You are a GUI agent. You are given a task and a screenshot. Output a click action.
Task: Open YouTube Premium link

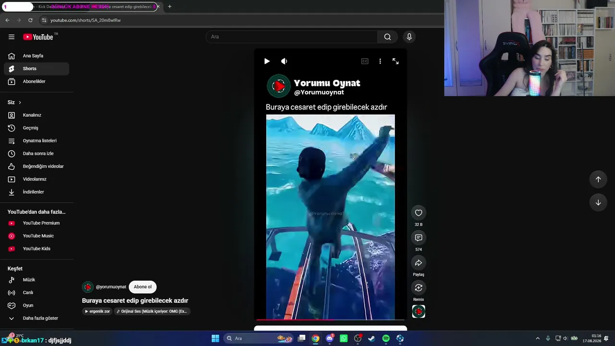pos(37,223)
